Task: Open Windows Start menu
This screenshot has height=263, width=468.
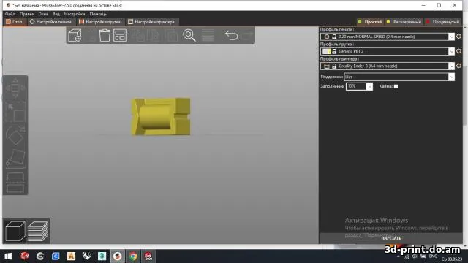Action: click(8, 256)
